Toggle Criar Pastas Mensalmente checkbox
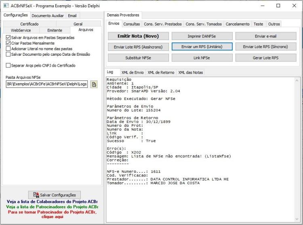The height and width of the screenshot is (225, 303). [x=8, y=43]
